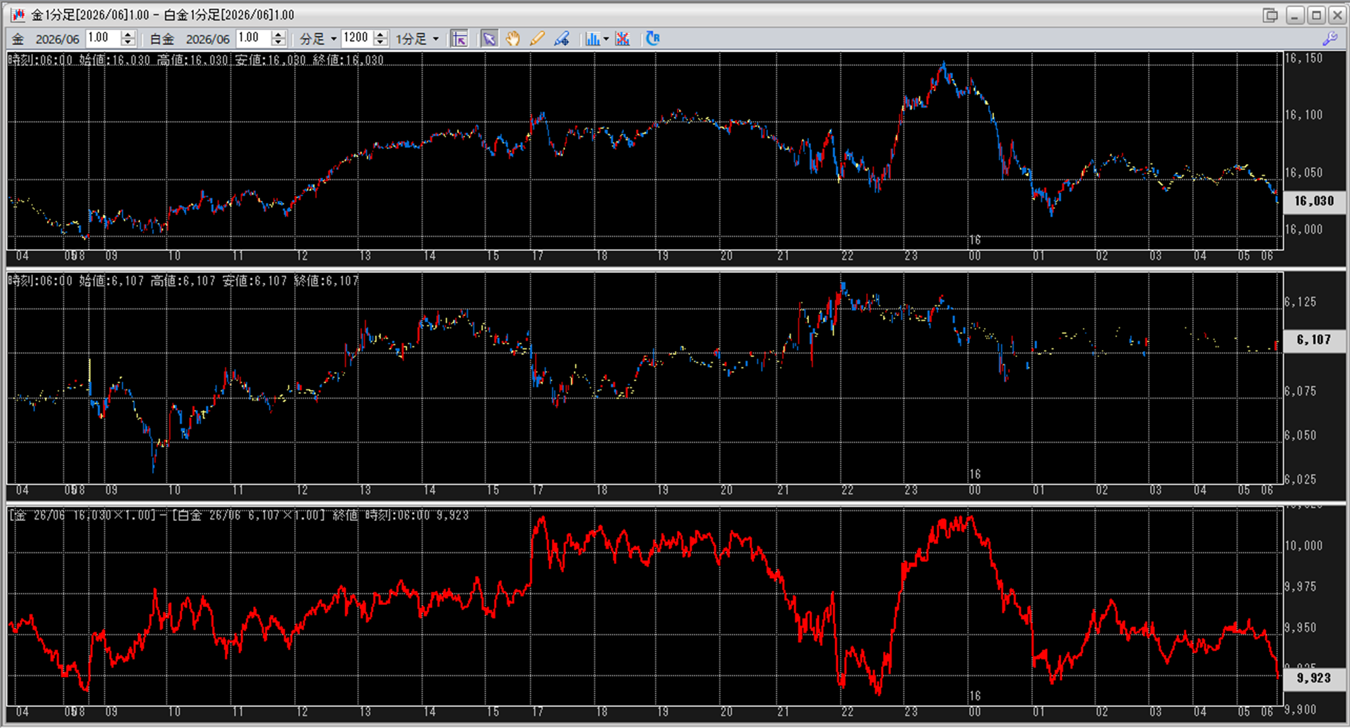This screenshot has width=1350, height=728.
Task: Decrease the platinum 1.00 multiplier with down arrow
Action: click(x=279, y=43)
